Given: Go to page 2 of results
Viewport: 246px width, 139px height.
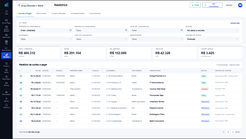Looking at the screenshot, I should pyautogui.click(x=228, y=132).
